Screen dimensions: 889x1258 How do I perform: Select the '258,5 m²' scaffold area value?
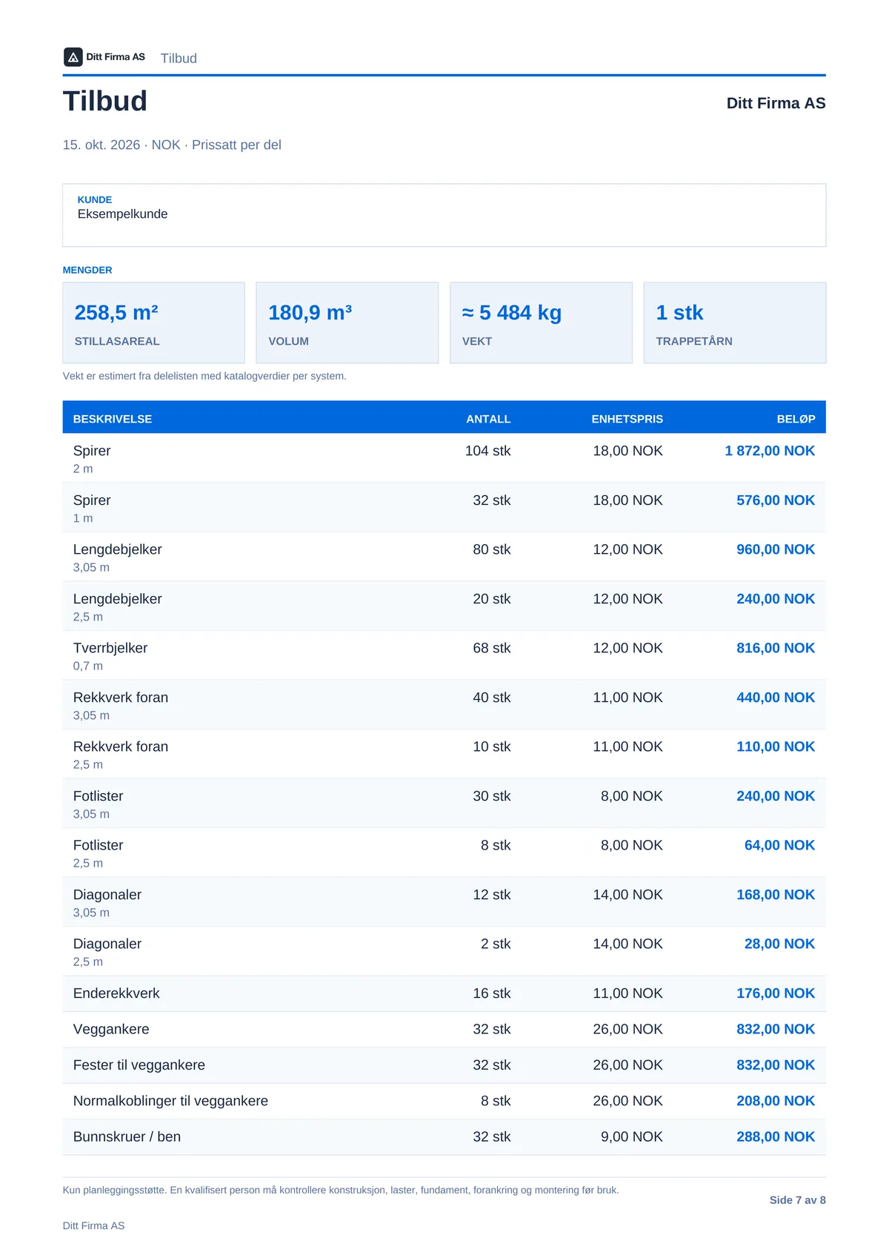[x=116, y=313]
